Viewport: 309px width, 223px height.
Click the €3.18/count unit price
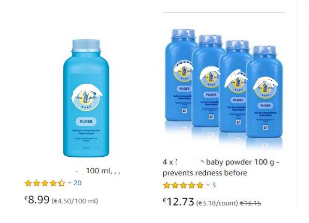coord(217,203)
